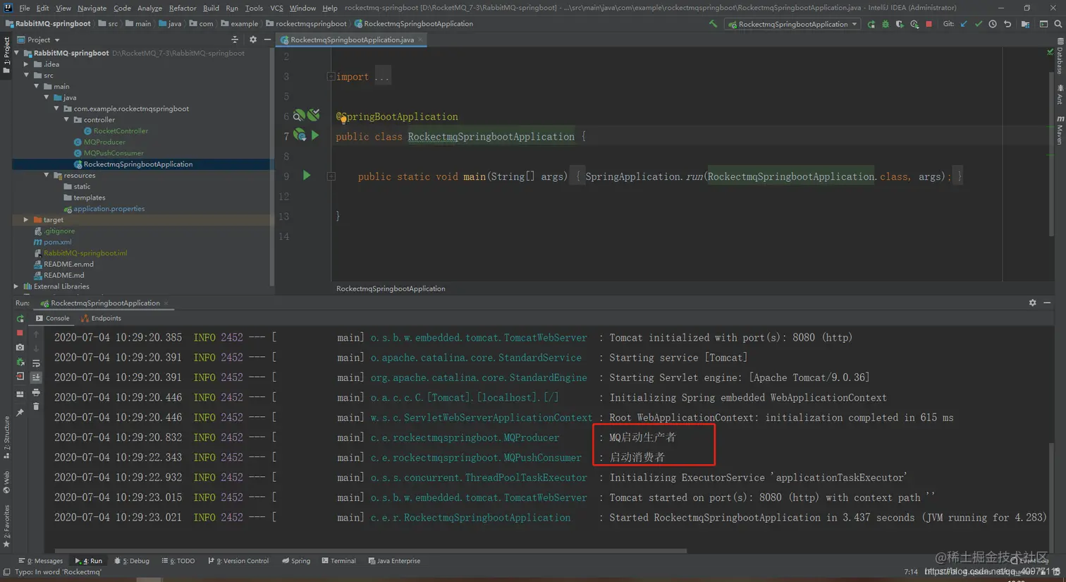Viewport: 1066px width, 582px height.
Task: Open the Java Enterprise tool window
Action: [x=395, y=561]
